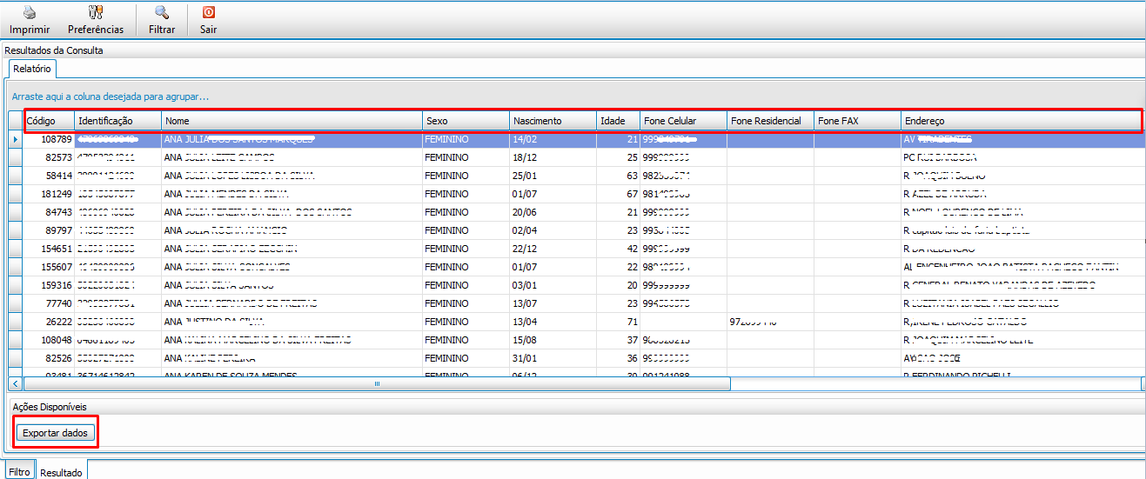The image size is (1146, 479).
Task: Open the Filtro tab
Action: click(19, 471)
